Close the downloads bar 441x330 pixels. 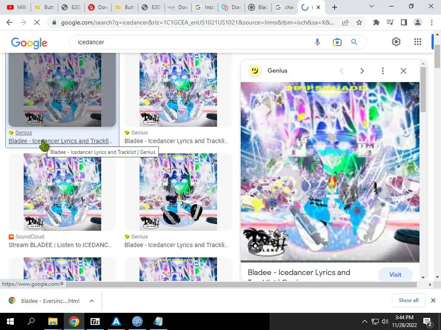[433, 300]
